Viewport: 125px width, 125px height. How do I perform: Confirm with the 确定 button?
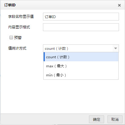click(x=97, y=119)
